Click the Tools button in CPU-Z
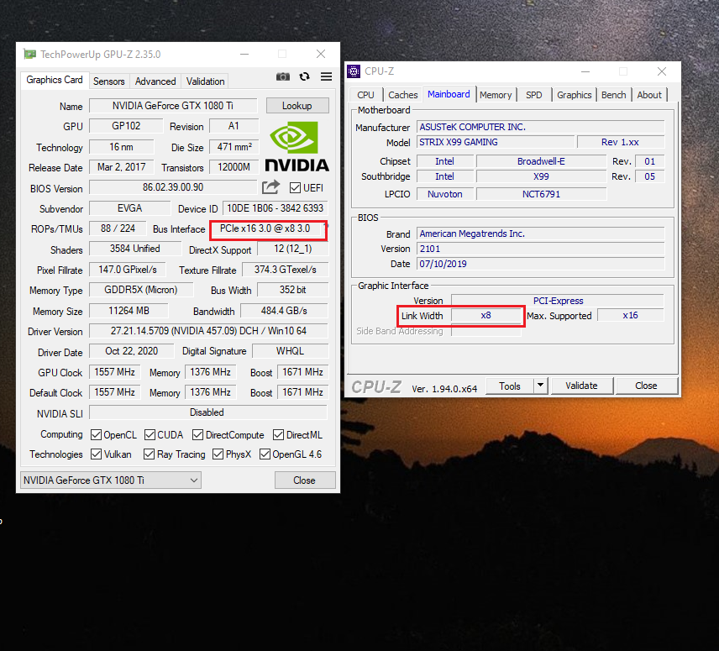The width and height of the screenshot is (719, 651). [x=510, y=386]
